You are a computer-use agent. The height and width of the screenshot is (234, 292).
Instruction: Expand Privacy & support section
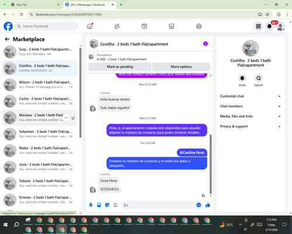(251, 126)
